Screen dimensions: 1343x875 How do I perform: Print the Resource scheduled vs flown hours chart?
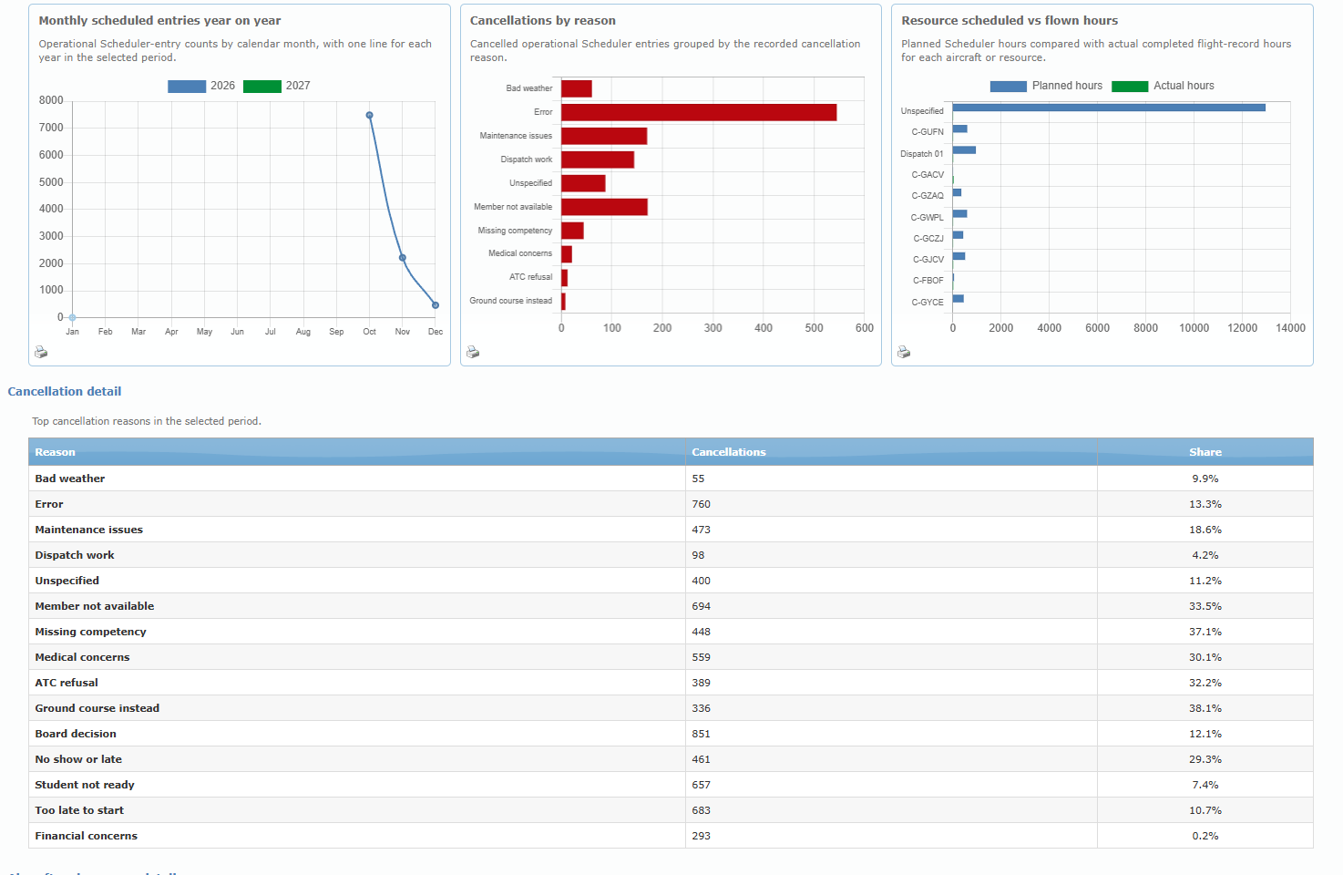[904, 352]
